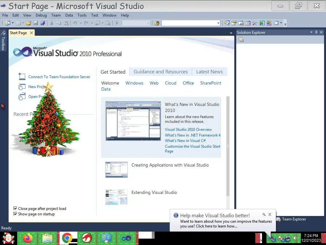Open the Tools menu
326x245 pixels.
[82, 15]
